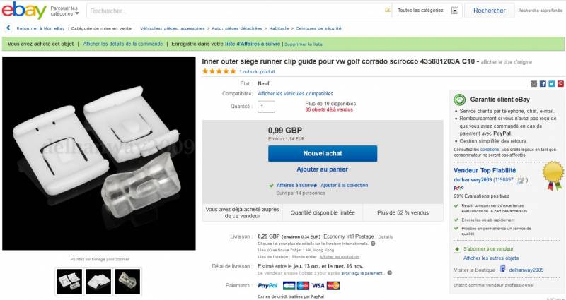Click the Nouvel achat button
This screenshot has width=566, height=300.
[x=323, y=153]
